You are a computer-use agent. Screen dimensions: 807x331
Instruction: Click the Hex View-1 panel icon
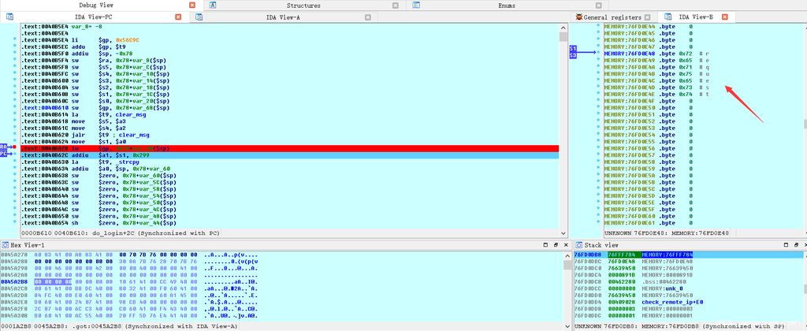coord(5,246)
